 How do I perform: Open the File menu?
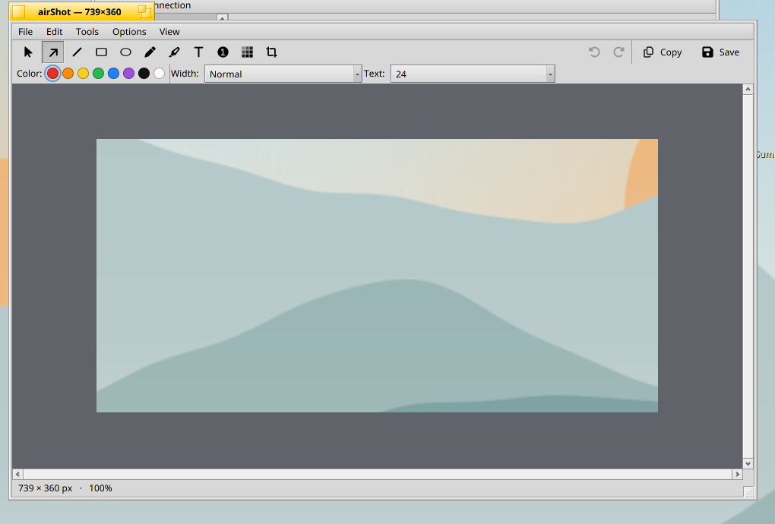pos(25,32)
